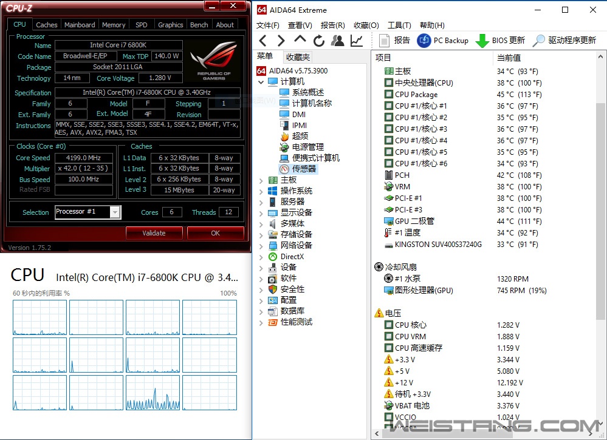This screenshot has width=607, height=440.
Task: Open the CPU-Z Processor selection dropdown
Action: [x=115, y=212]
